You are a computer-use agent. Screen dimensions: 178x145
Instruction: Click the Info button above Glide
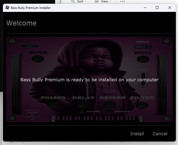(x=30, y=46)
